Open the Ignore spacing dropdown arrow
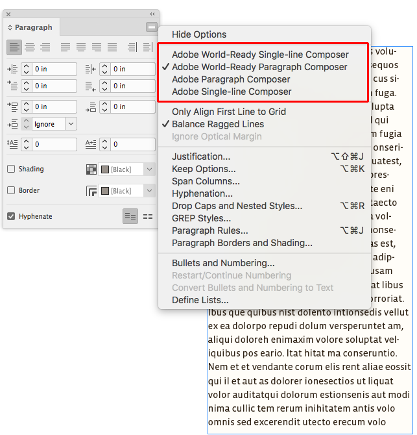The width and height of the screenshot is (417, 435). pos(71,124)
